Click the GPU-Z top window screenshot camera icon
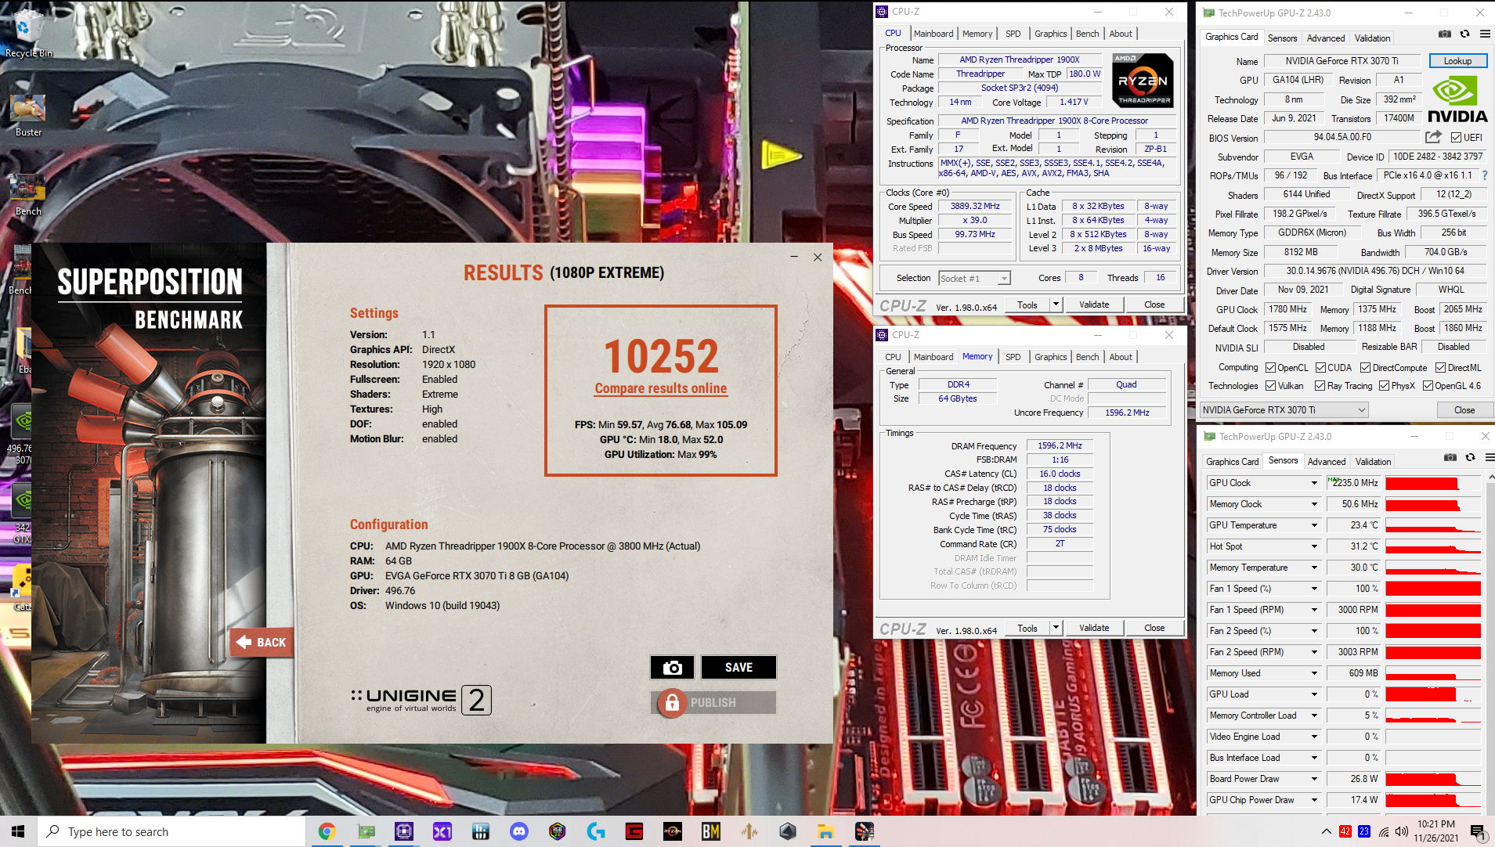The width and height of the screenshot is (1495, 847). tap(1445, 34)
